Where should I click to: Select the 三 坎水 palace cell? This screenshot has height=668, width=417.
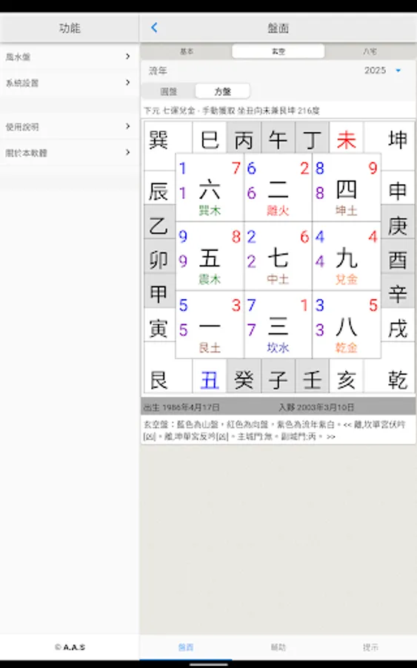(278, 324)
